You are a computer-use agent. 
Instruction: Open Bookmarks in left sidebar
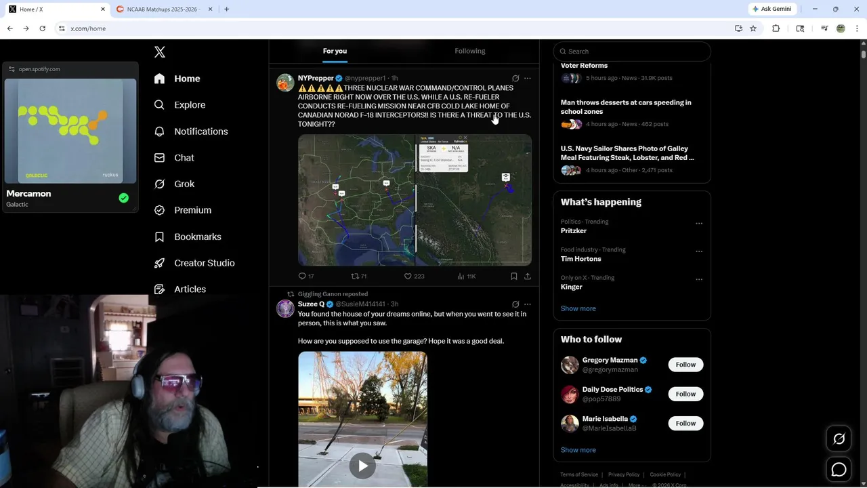click(x=188, y=237)
